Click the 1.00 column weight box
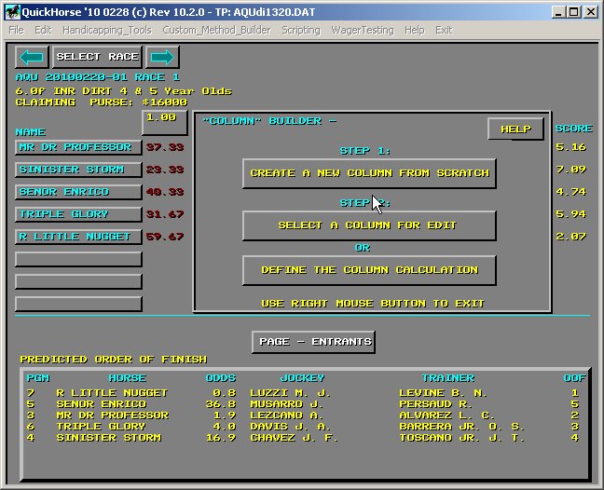Viewport: 604px width, 490px height. pos(164,119)
